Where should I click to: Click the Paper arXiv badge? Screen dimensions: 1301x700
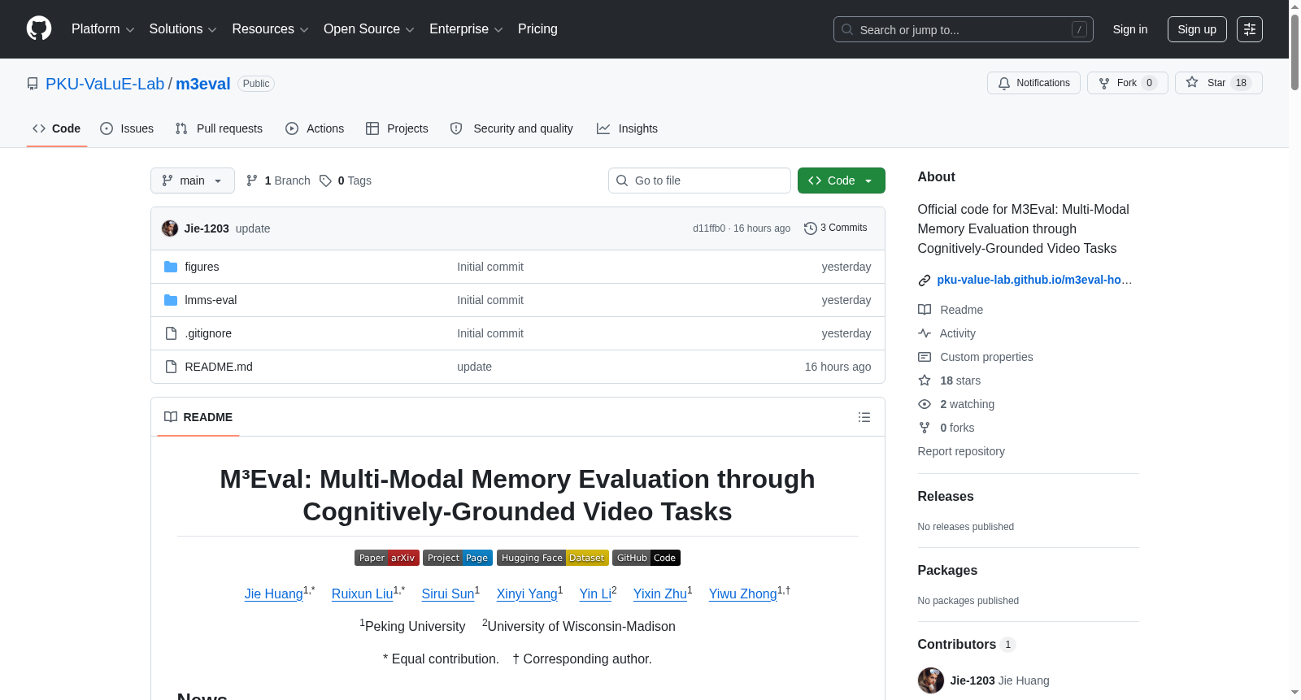(387, 558)
